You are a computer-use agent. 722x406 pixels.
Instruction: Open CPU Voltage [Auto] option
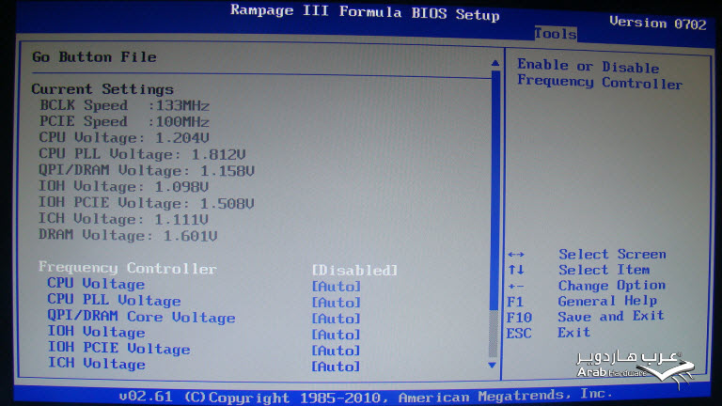pyautogui.click(x=336, y=287)
